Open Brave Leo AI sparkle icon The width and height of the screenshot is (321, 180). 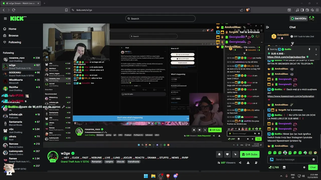pyautogui.click(x=312, y=10)
